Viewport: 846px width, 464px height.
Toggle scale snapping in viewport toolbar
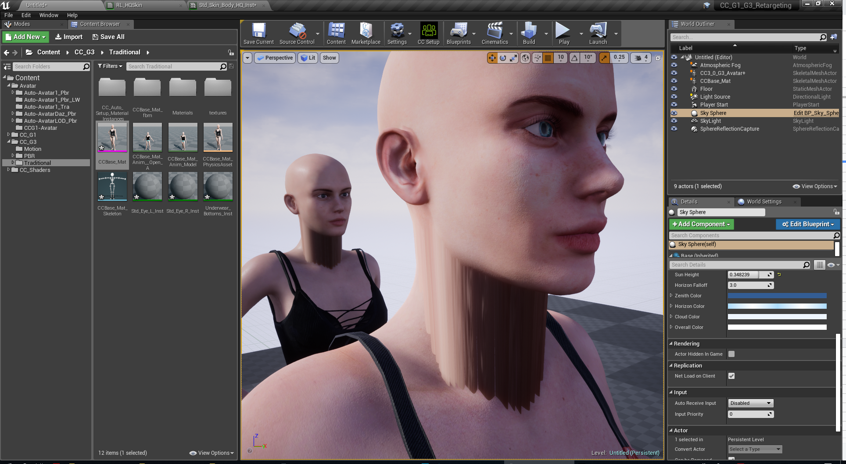pos(604,58)
